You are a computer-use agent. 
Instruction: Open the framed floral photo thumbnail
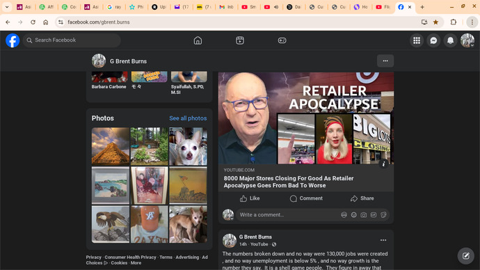[x=150, y=185]
